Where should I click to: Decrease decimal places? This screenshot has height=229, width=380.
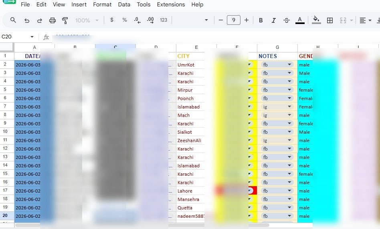click(x=137, y=20)
